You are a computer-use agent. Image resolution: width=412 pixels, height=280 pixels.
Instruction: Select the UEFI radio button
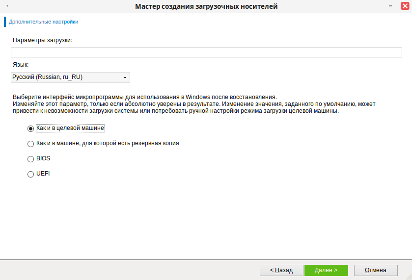[30, 174]
